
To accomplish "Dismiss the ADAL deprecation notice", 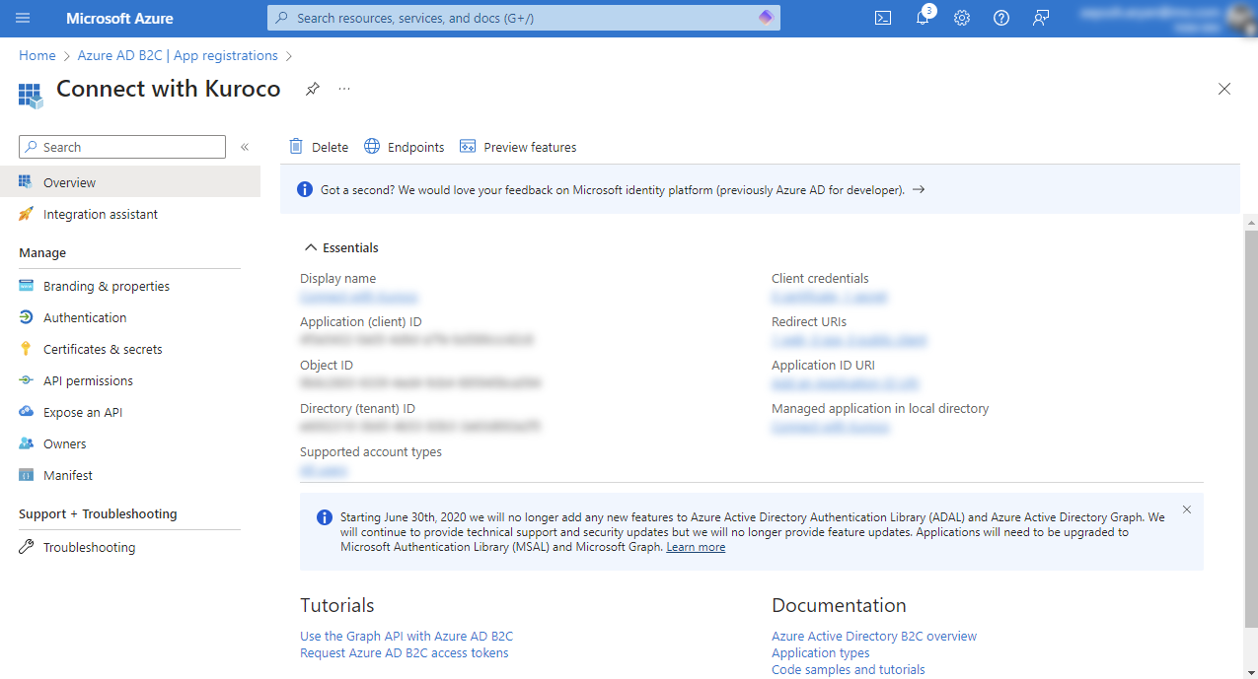I will point(1187,509).
